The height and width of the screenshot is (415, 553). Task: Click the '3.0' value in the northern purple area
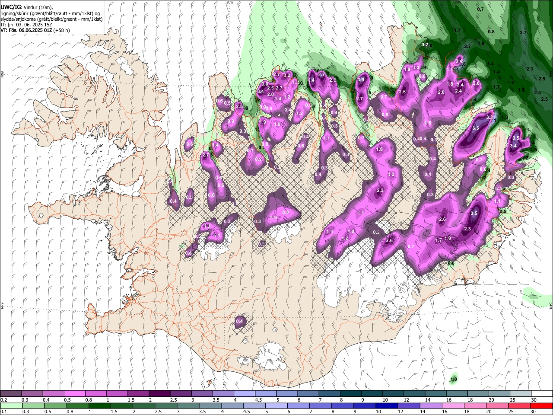(265, 84)
